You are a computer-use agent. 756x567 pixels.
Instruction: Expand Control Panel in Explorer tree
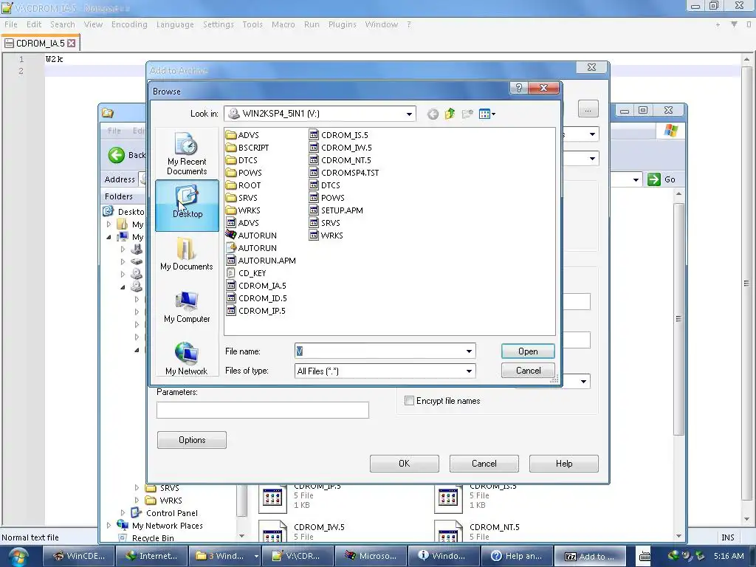[x=123, y=512]
